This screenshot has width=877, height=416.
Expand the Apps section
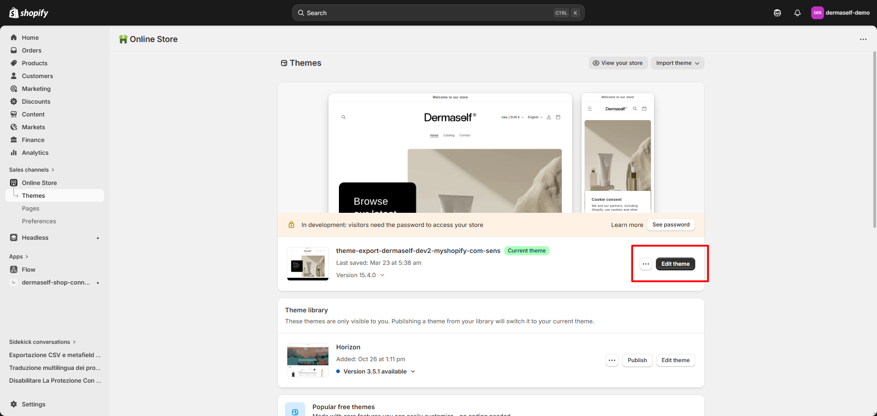tap(19, 257)
